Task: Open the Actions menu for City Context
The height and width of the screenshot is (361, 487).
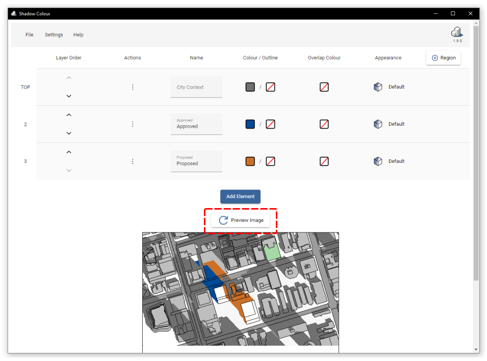Action: click(132, 87)
